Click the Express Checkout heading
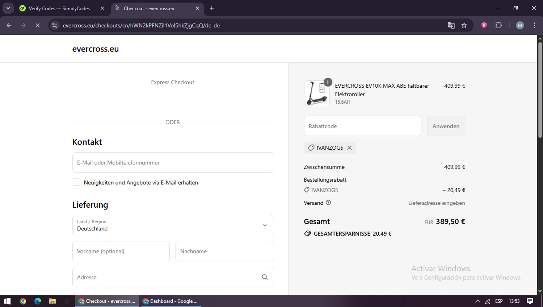Screen dimensions: 543x307 (173, 82)
